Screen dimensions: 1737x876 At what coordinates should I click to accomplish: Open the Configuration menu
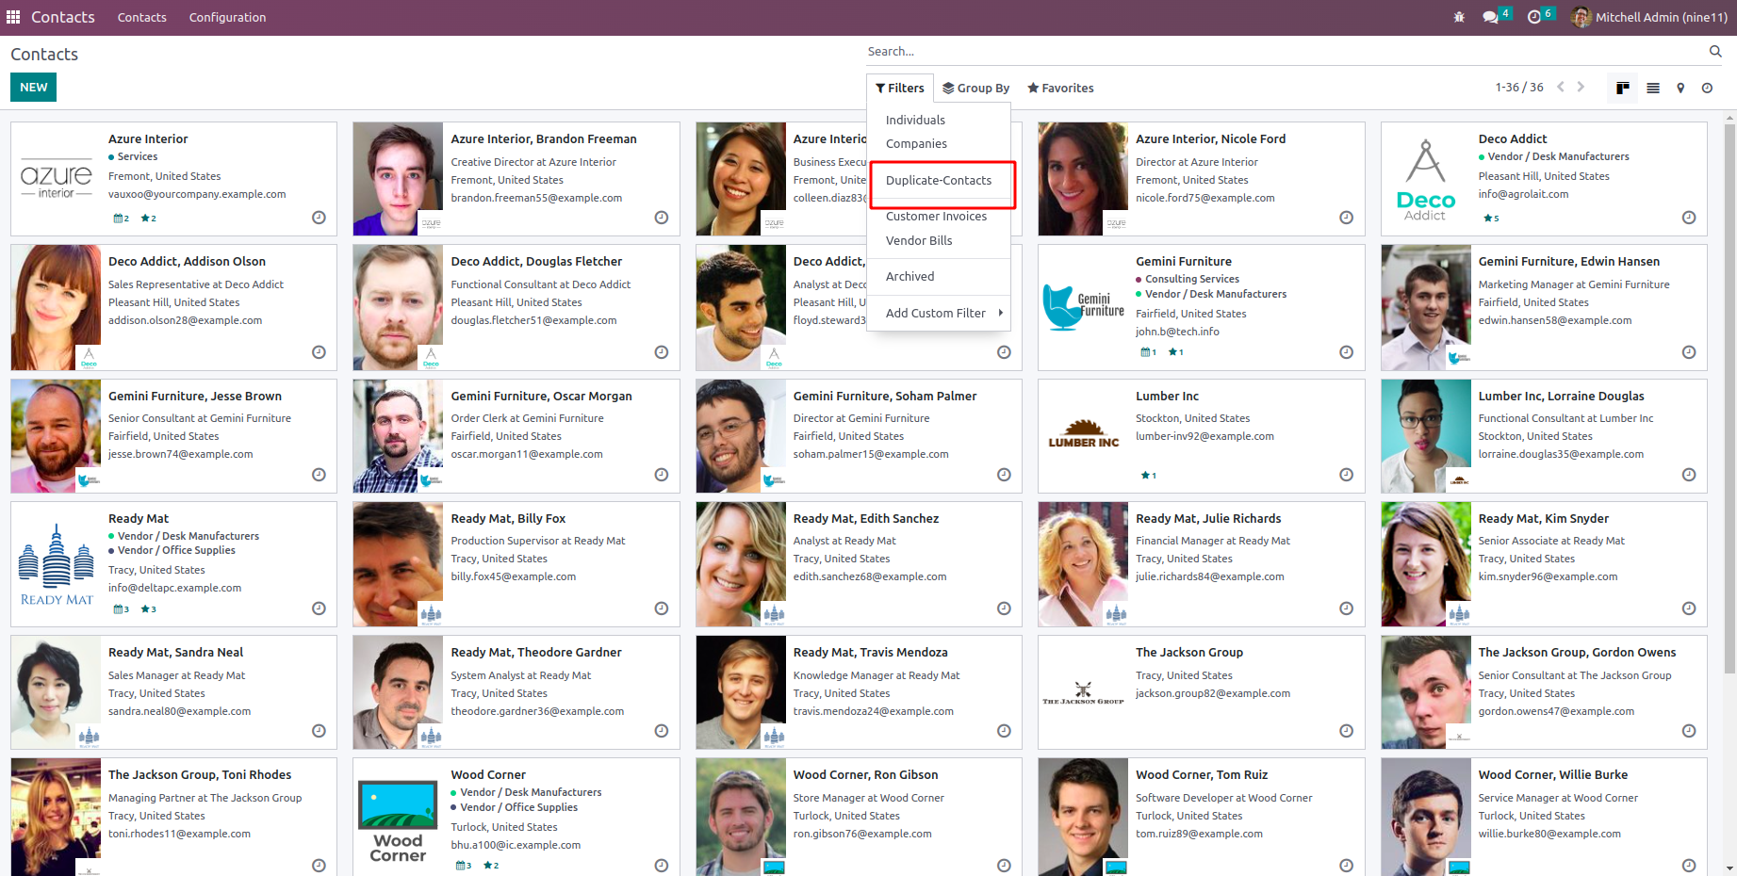tap(227, 17)
